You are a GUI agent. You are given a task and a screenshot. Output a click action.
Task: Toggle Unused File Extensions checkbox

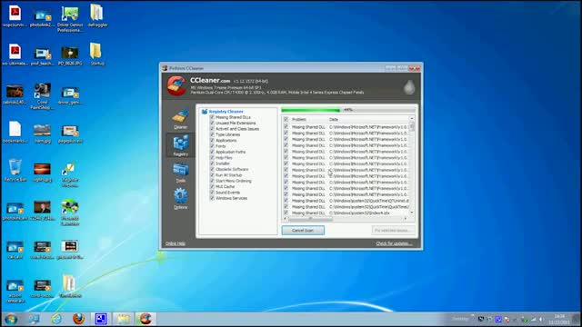point(212,124)
